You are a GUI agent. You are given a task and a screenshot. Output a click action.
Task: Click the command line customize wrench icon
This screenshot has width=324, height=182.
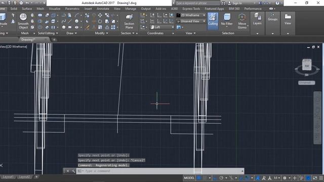(x=73, y=171)
